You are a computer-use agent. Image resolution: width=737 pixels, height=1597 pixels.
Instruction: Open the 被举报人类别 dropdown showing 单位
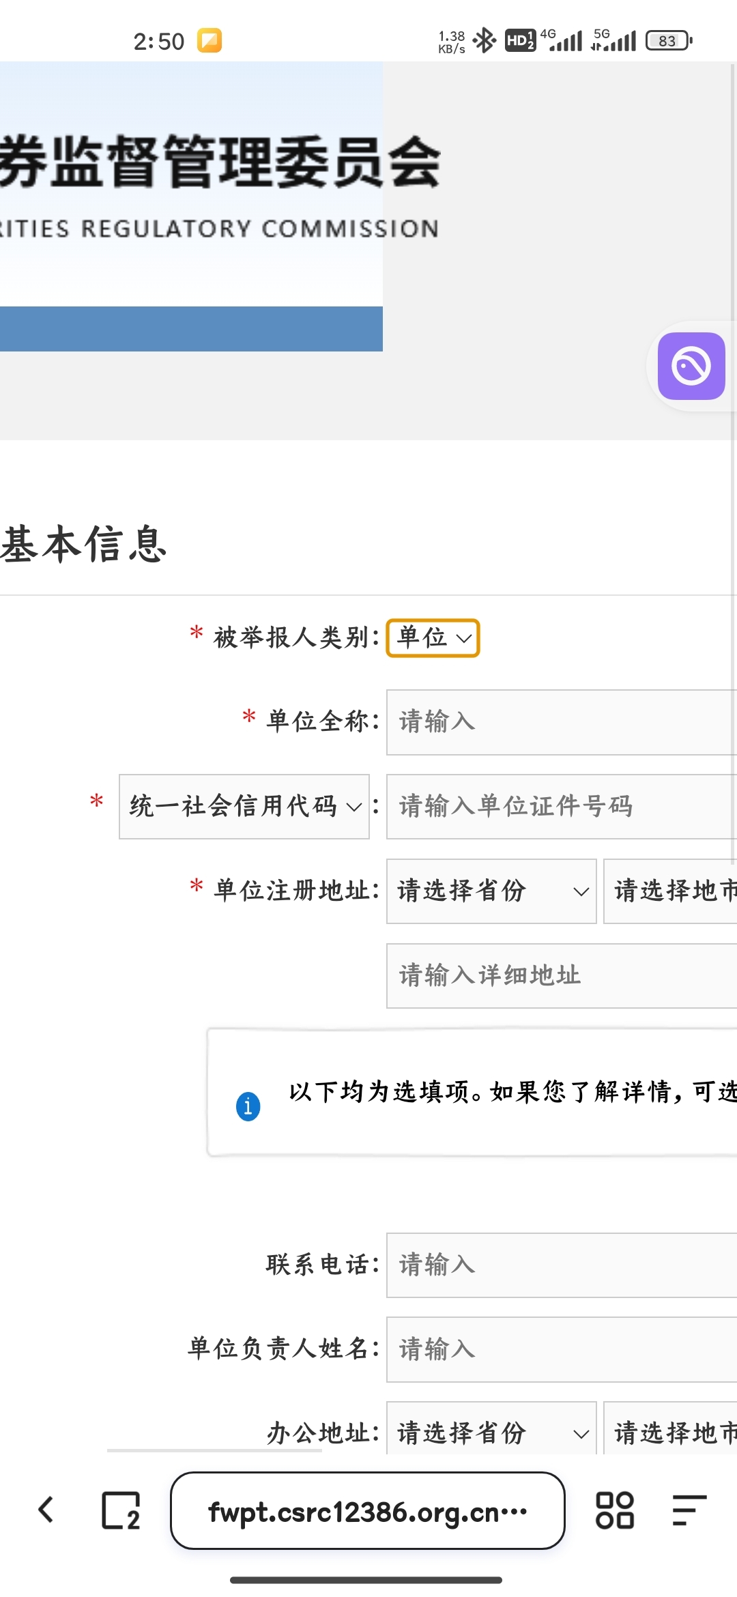[x=433, y=638]
